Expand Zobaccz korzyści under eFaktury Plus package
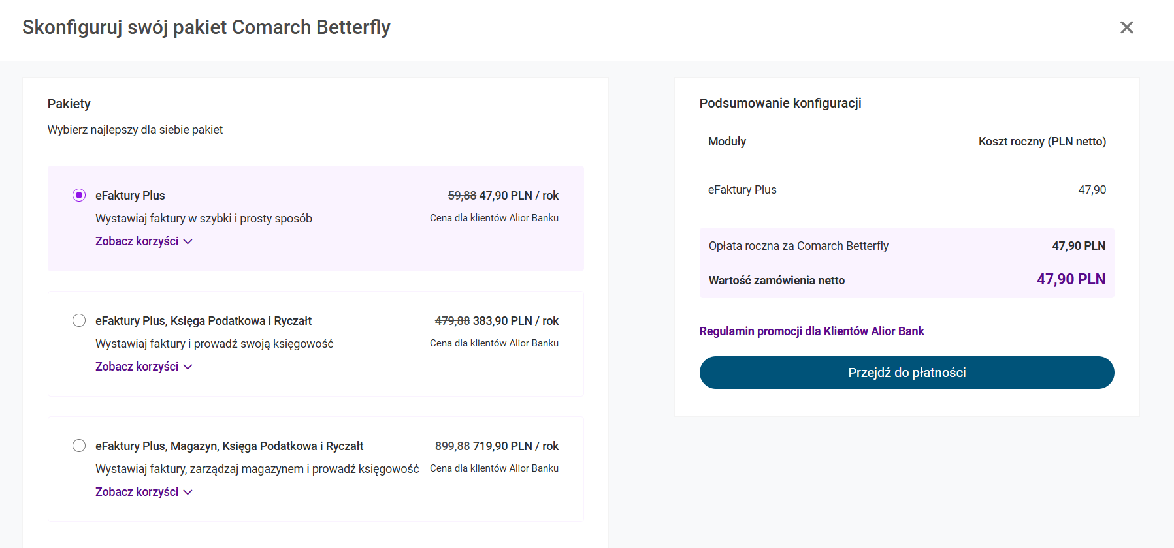The height and width of the screenshot is (548, 1174). pos(137,241)
